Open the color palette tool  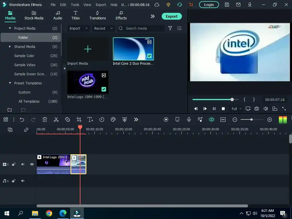113,119
